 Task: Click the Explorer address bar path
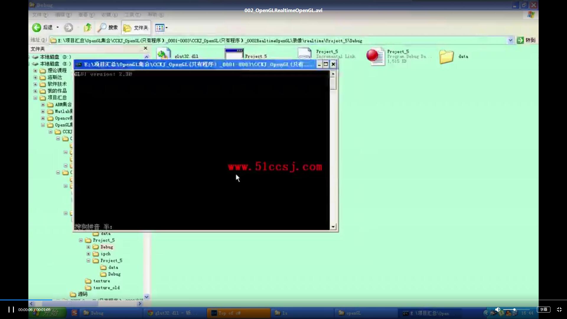(278, 40)
